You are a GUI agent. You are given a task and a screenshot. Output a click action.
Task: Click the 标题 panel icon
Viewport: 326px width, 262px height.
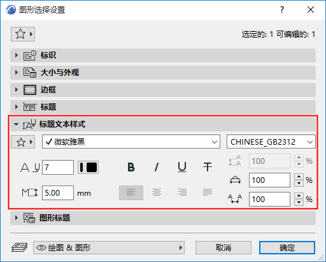point(30,107)
